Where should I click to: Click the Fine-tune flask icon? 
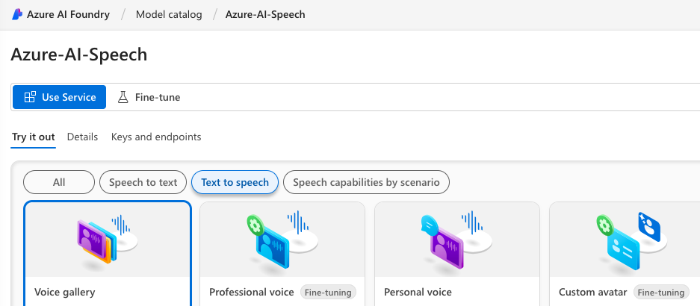click(123, 97)
